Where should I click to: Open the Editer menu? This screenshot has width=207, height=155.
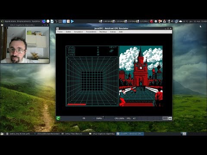coord(69,32)
